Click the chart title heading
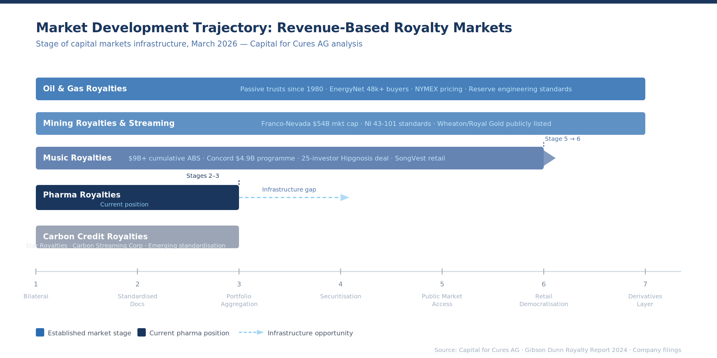 274,28
